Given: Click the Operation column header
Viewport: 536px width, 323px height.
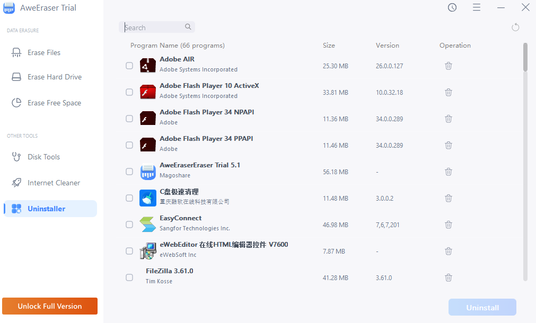Looking at the screenshot, I should tap(455, 46).
